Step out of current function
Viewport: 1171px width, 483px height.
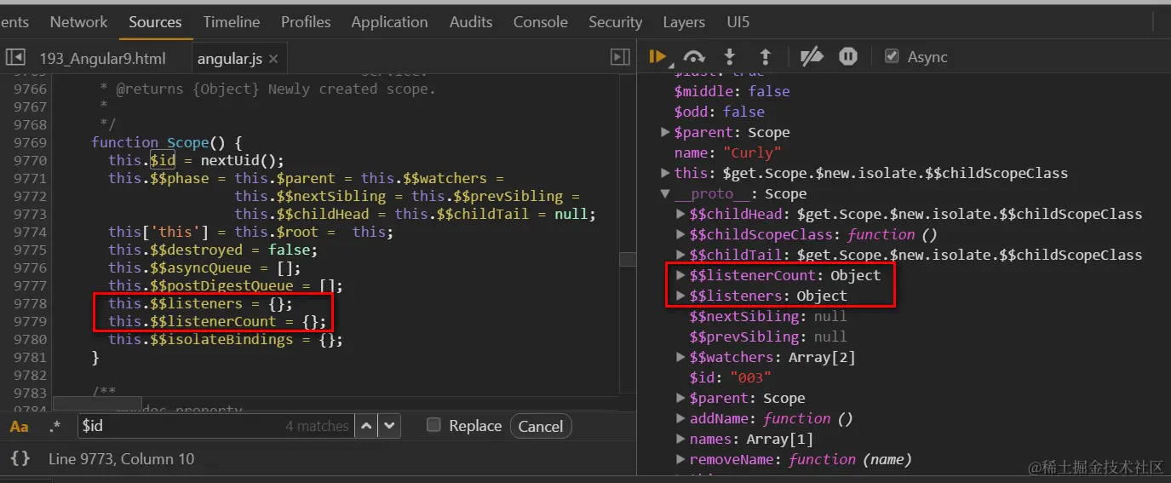tap(765, 57)
